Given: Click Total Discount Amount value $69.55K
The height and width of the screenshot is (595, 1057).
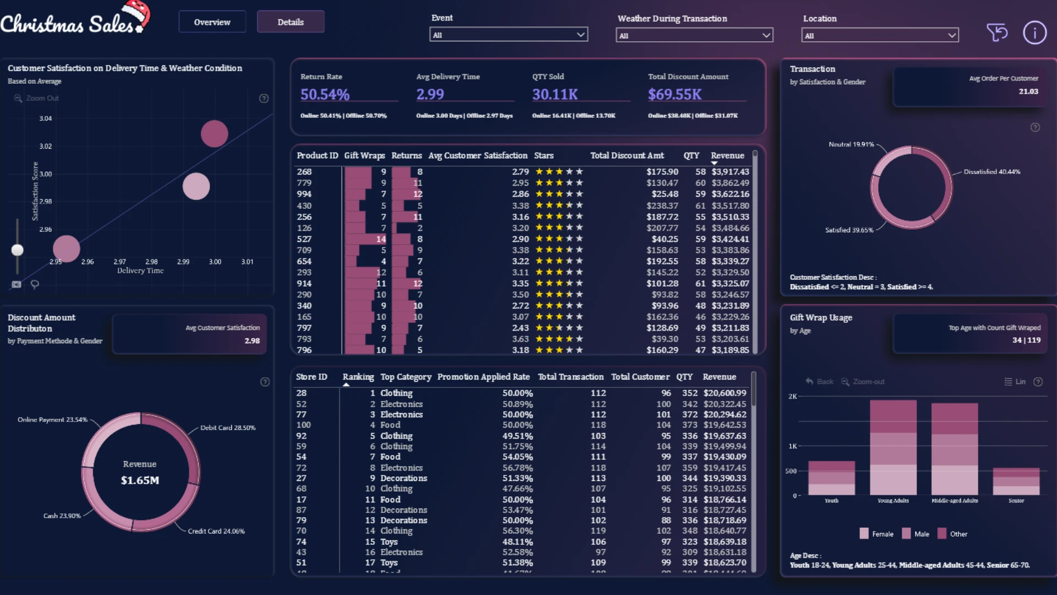Looking at the screenshot, I should pos(675,95).
